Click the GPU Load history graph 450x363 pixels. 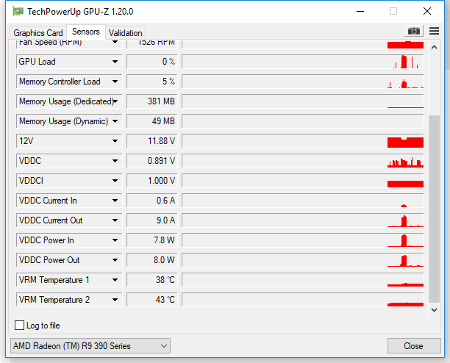303,62
